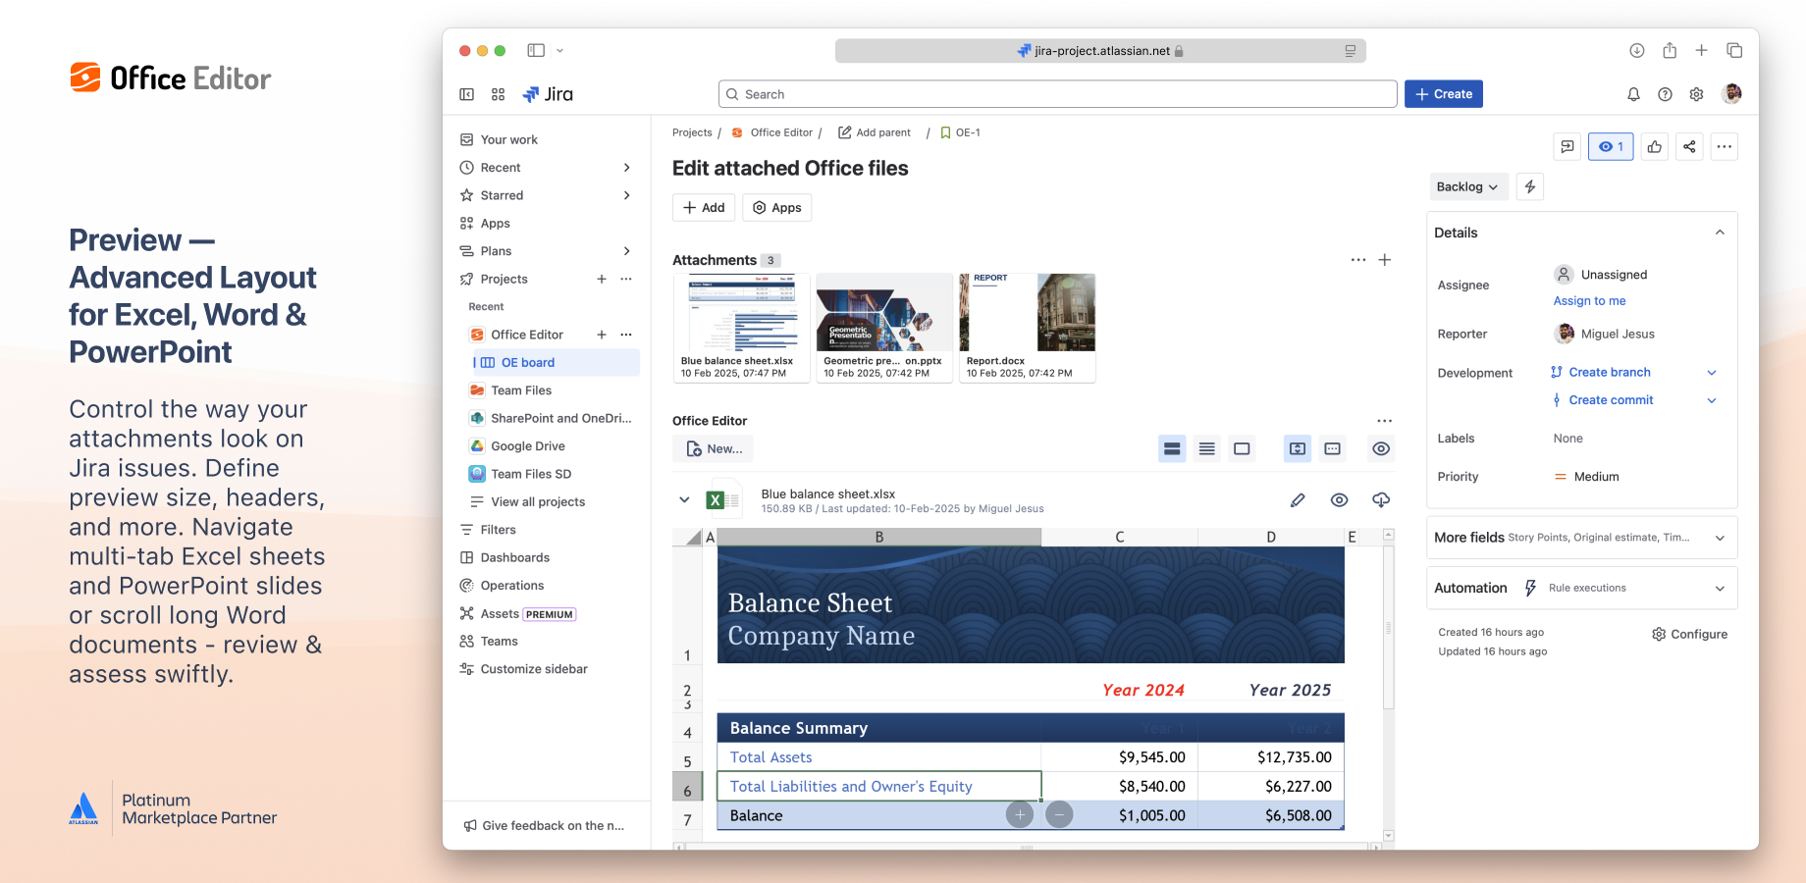This screenshot has height=883, width=1806.
Task: Open Jira settings gear
Action: 1696,94
